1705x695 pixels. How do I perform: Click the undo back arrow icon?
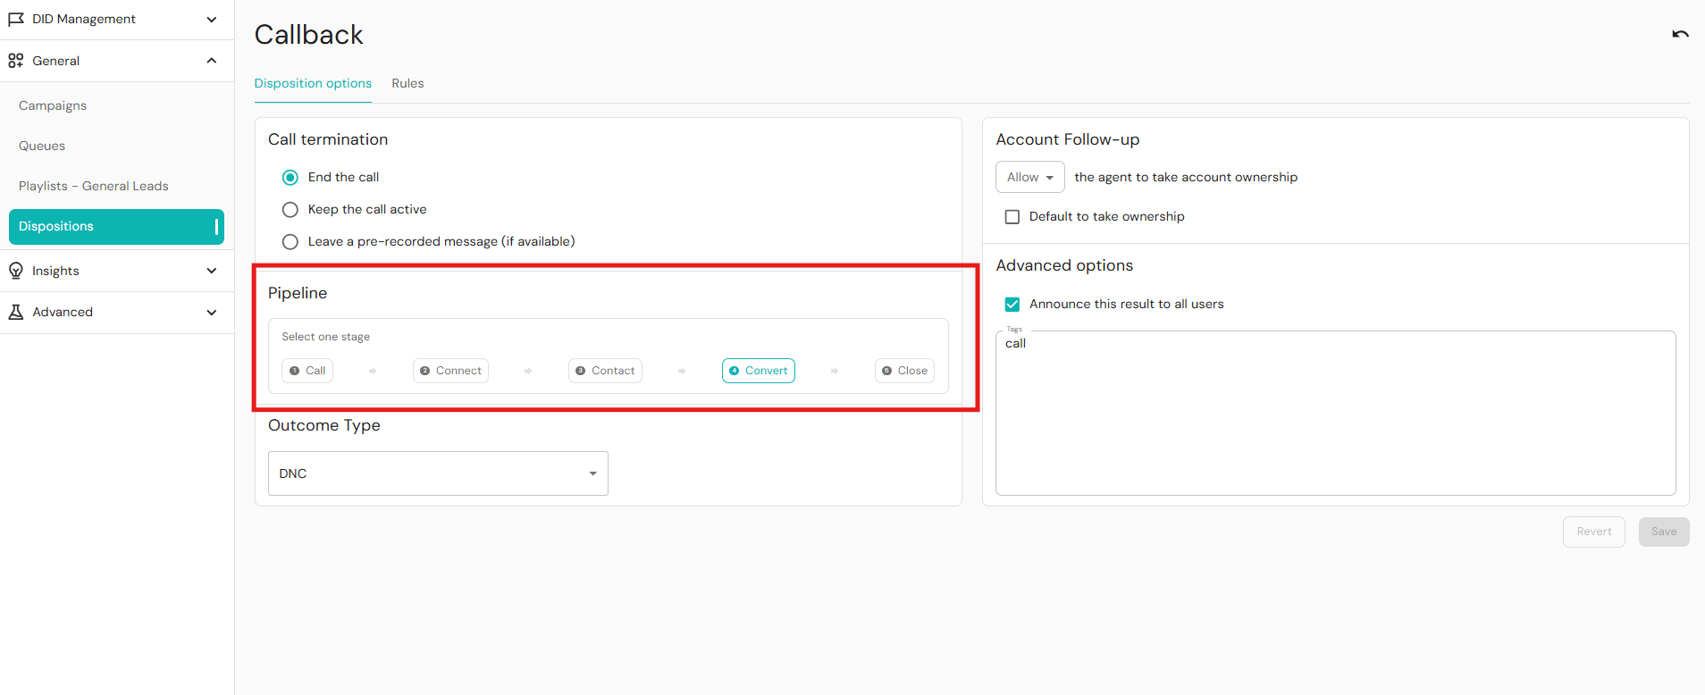[x=1680, y=34]
